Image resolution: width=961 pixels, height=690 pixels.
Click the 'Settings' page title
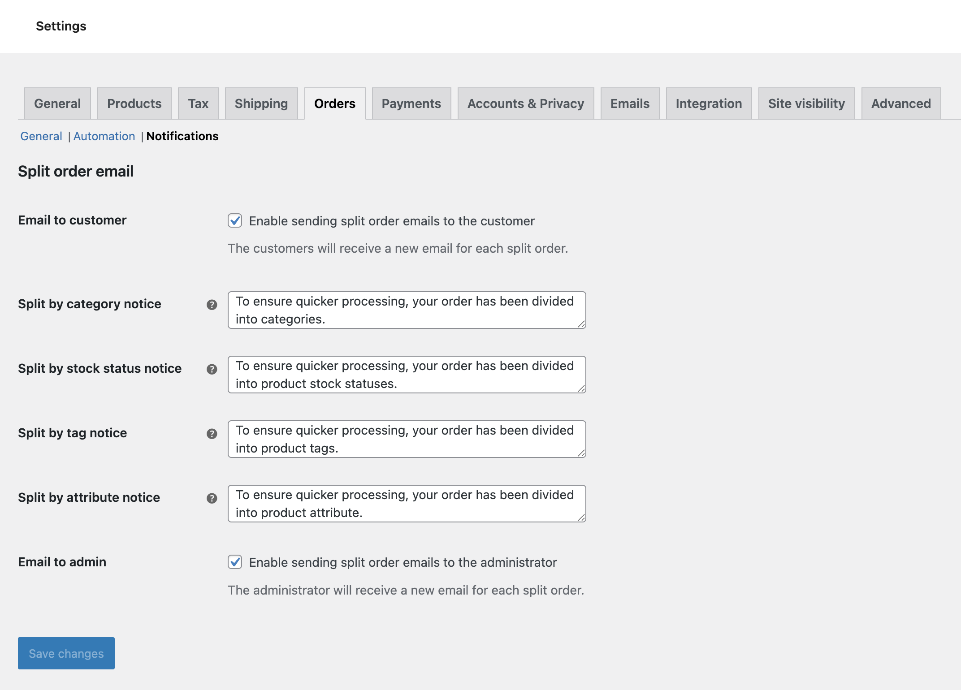[x=61, y=26]
